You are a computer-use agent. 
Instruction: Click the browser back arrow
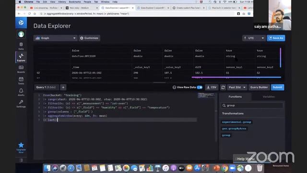coord(19,14)
